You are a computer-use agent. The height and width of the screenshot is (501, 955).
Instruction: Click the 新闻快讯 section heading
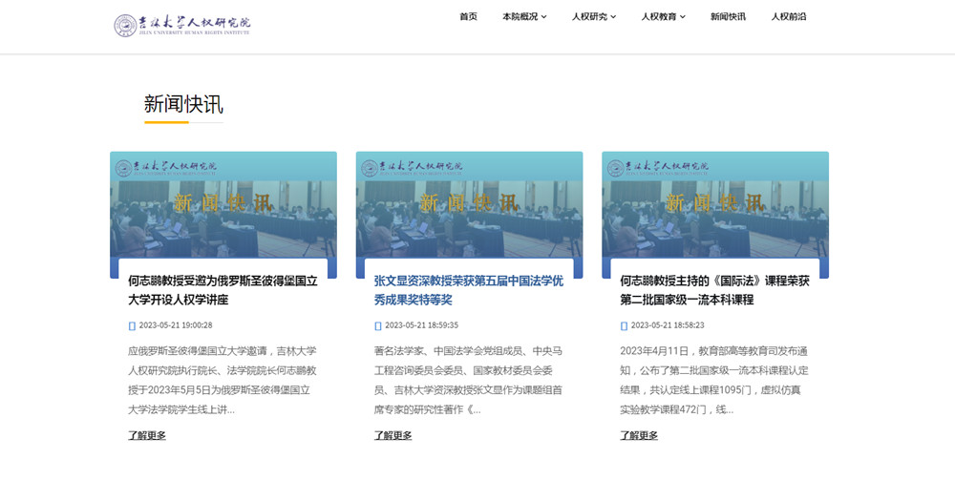[183, 104]
